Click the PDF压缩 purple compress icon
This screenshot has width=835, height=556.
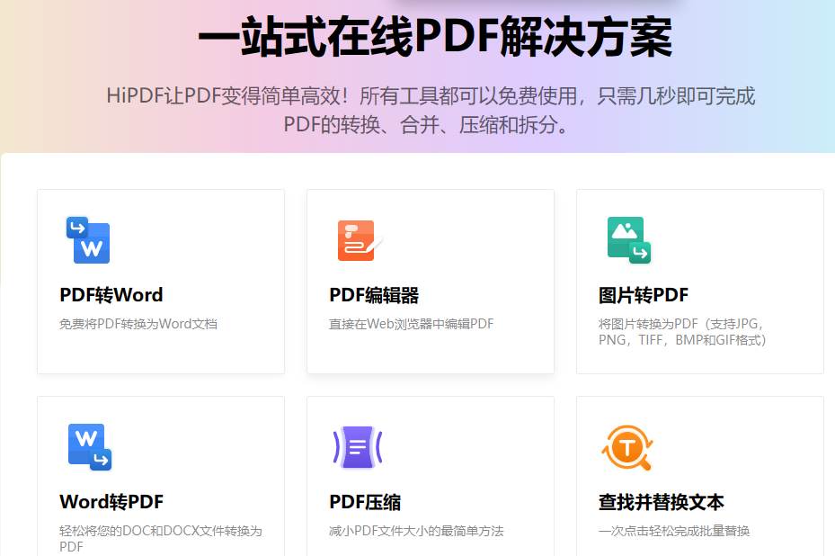point(357,447)
